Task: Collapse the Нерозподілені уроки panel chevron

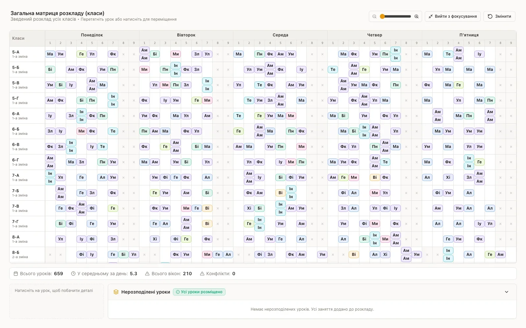Action: point(507,292)
